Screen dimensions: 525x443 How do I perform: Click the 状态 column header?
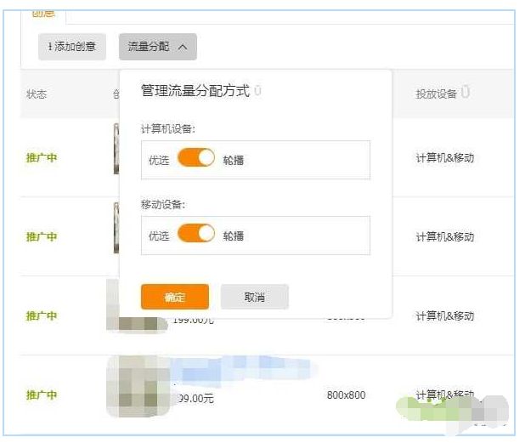(x=37, y=94)
